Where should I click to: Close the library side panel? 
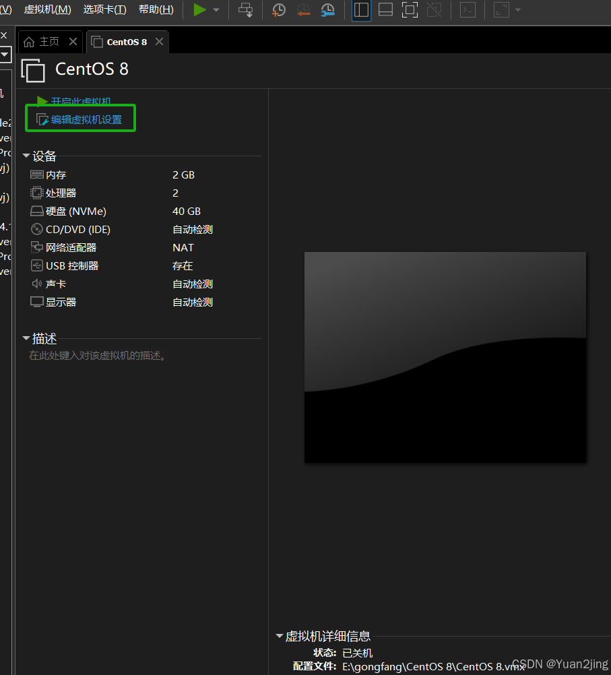(x=4, y=35)
